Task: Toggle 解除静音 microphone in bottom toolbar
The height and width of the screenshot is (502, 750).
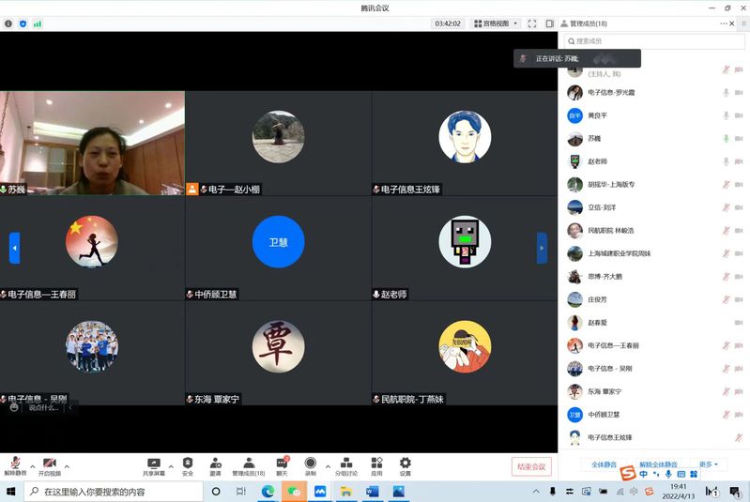Action: (x=15, y=464)
